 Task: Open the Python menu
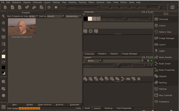coord(124,2)
